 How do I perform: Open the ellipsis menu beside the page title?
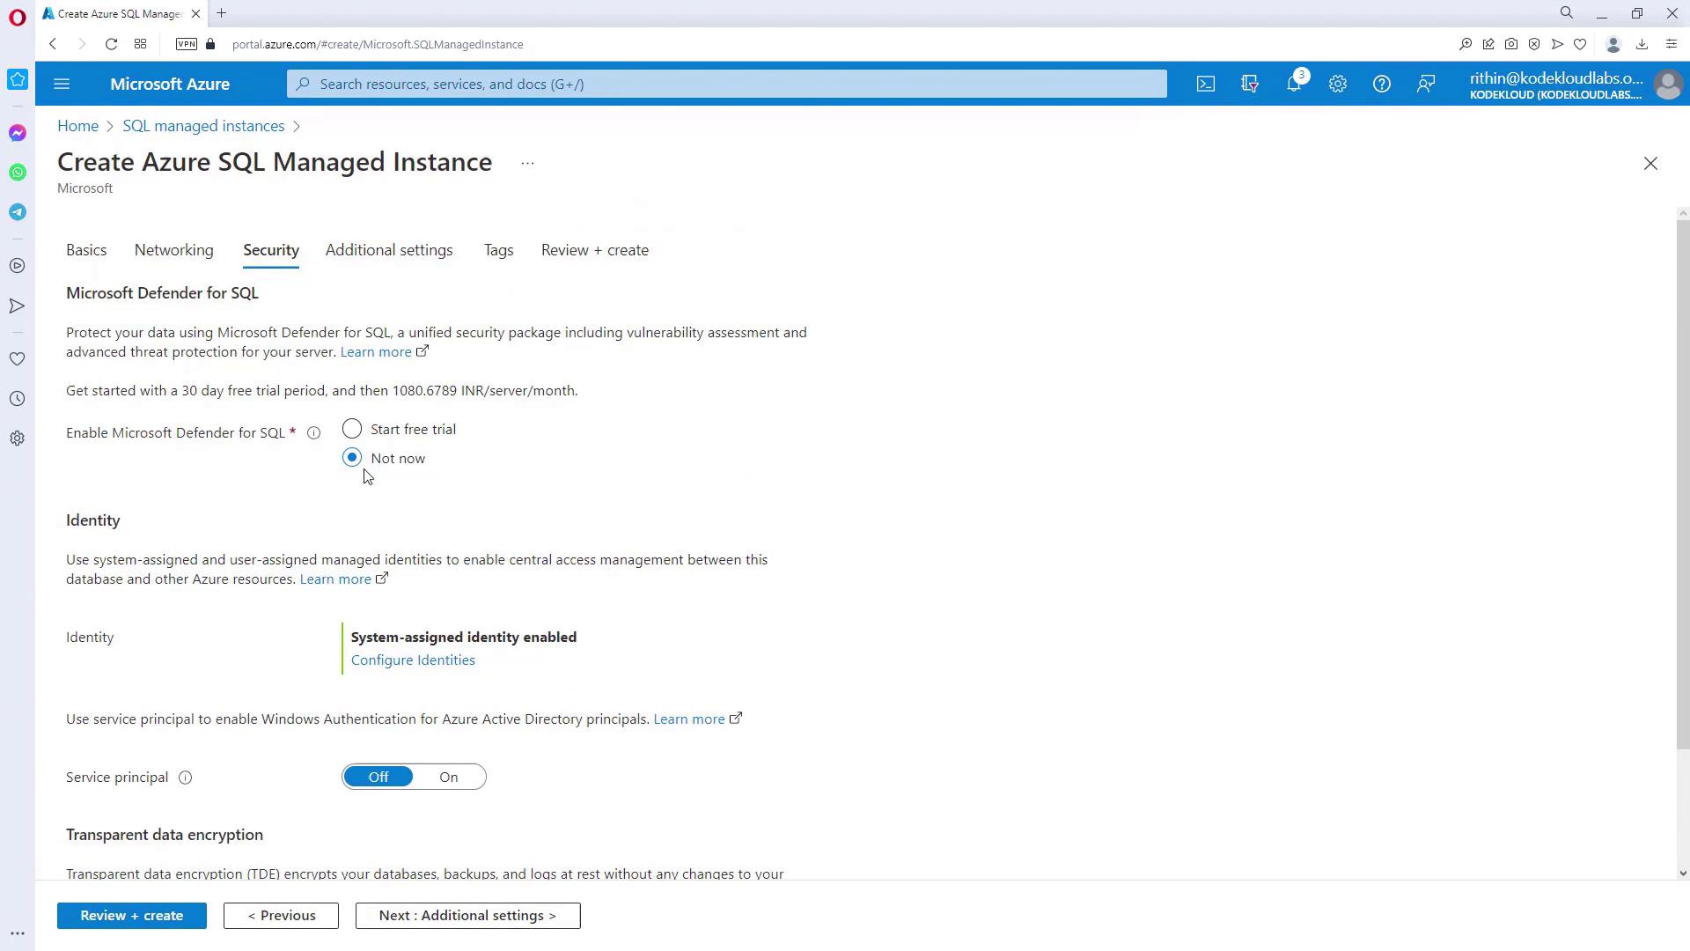point(527,163)
